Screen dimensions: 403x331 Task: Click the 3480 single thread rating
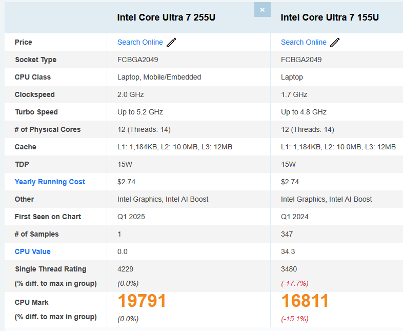click(x=289, y=269)
